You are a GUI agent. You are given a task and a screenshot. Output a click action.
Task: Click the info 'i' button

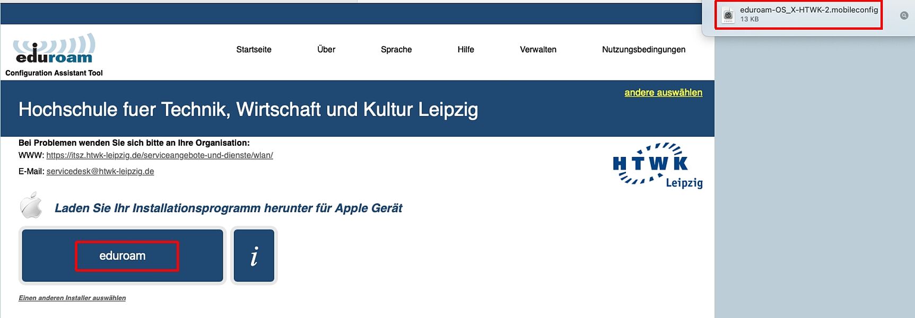click(x=254, y=255)
